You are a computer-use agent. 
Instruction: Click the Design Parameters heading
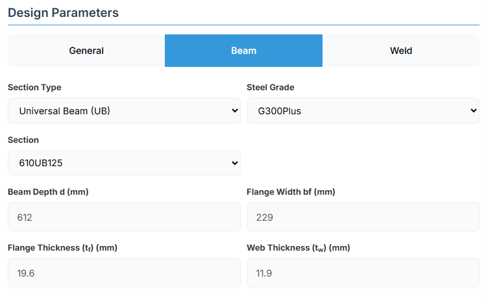(63, 12)
